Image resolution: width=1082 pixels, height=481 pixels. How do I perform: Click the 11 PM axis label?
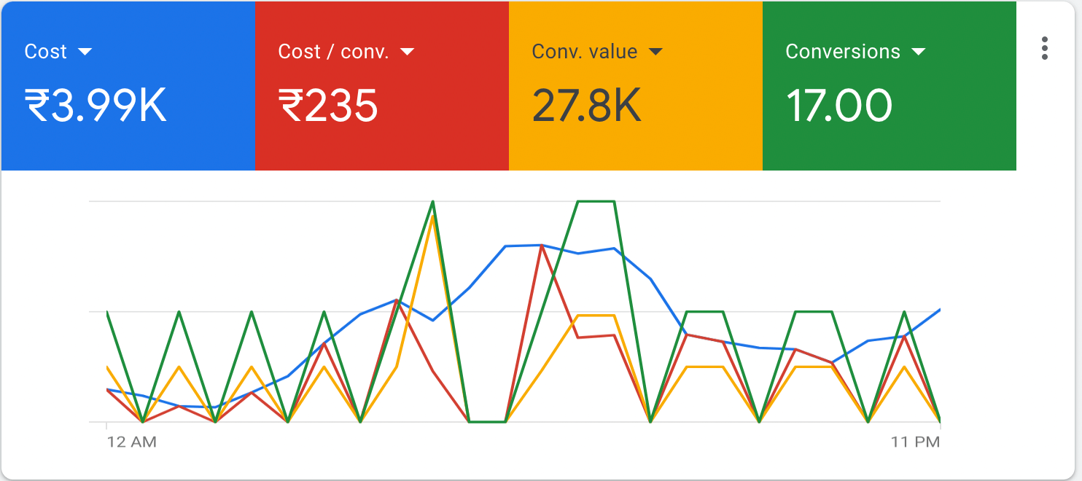(x=916, y=442)
